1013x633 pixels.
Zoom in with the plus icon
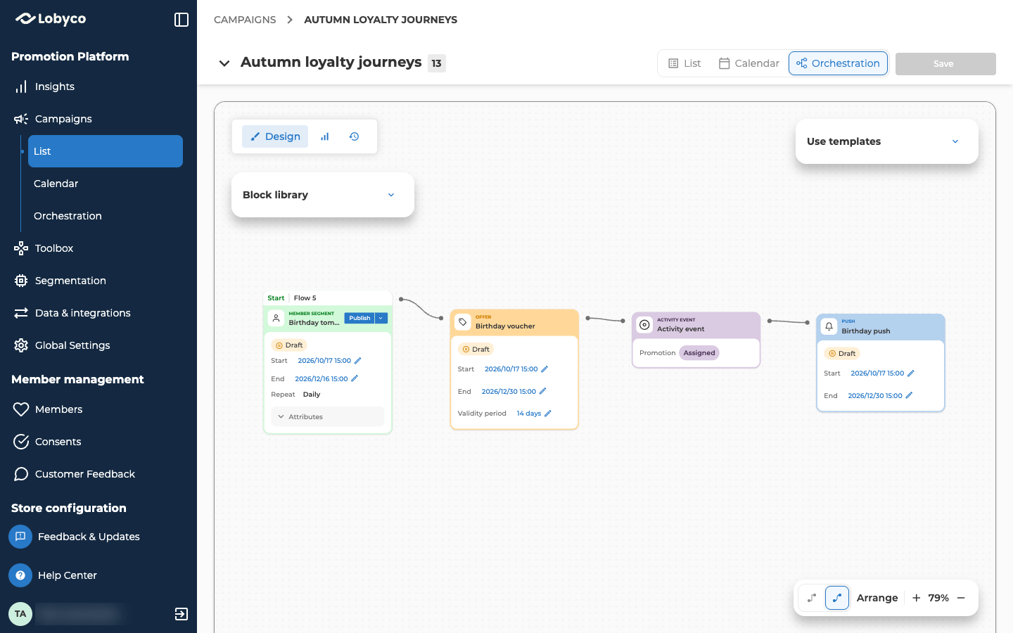coord(917,598)
